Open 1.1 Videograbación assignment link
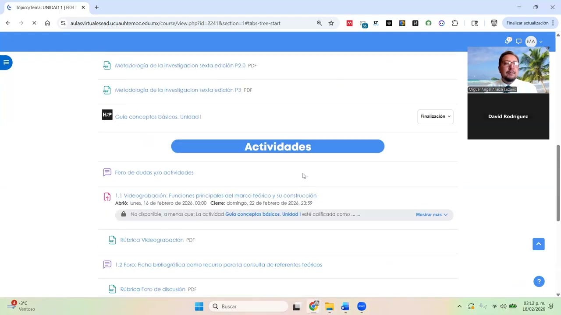 pos(216,196)
